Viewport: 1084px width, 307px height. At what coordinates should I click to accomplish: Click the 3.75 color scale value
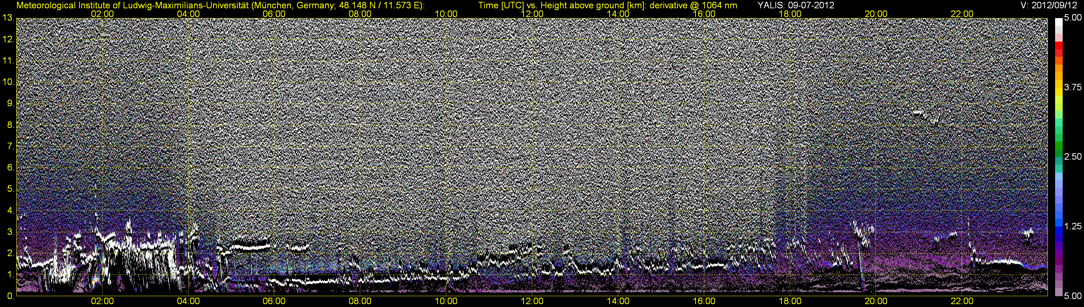point(1073,87)
